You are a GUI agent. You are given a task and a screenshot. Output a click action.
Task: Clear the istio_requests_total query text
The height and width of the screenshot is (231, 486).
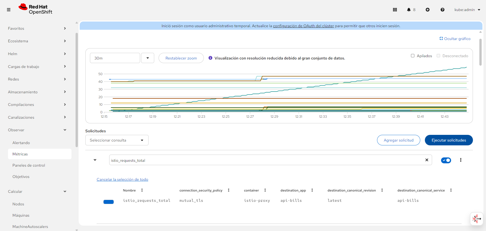427,160
